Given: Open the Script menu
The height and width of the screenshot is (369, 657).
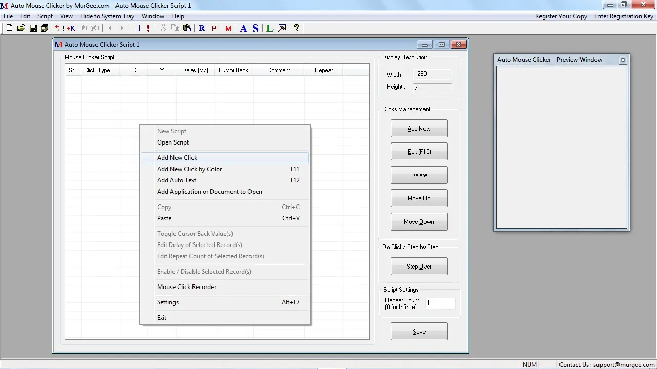Looking at the screenshot, I should point(45,16).
